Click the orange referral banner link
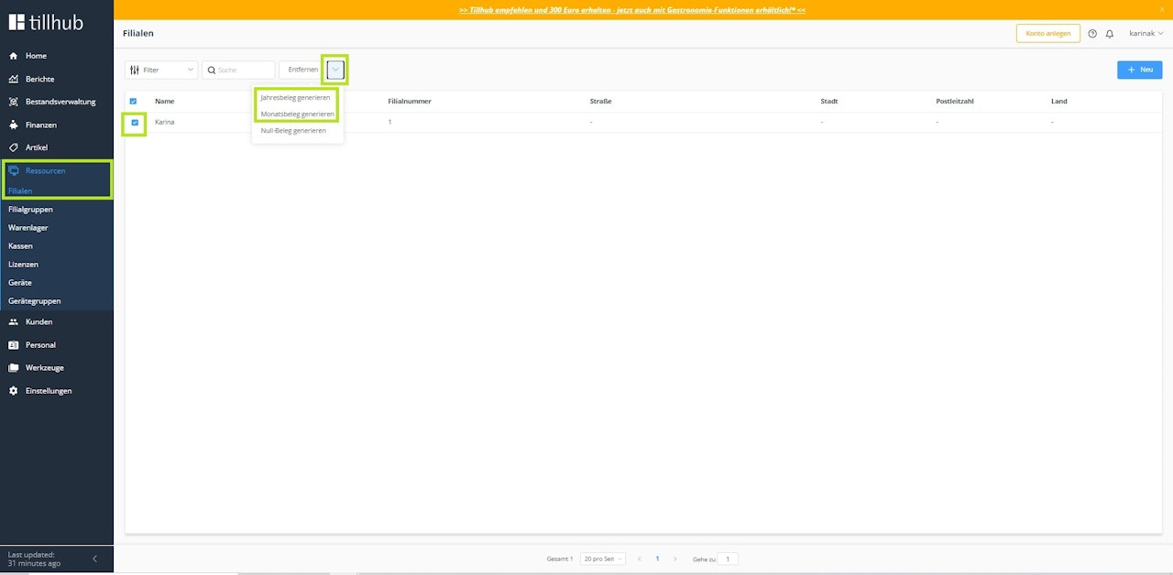Viewport: 1173px width, 575px height. click(x=632, y=10)
